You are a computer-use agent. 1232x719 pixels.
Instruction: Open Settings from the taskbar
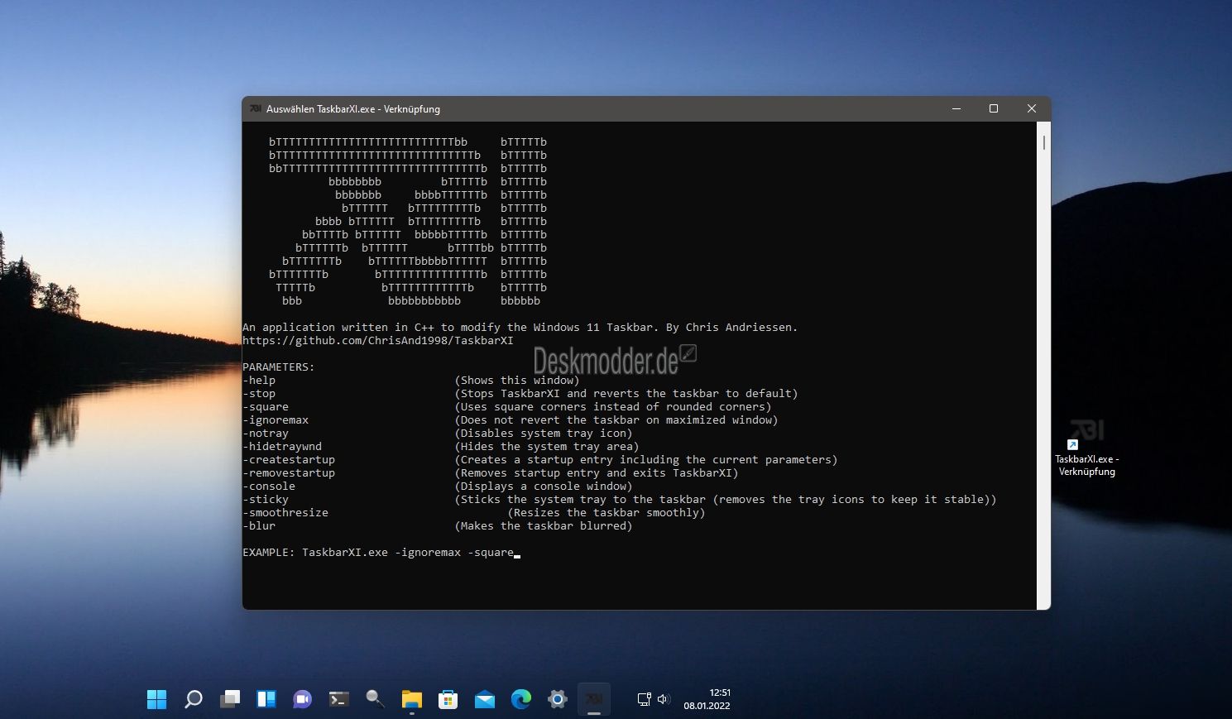[558, 699]
